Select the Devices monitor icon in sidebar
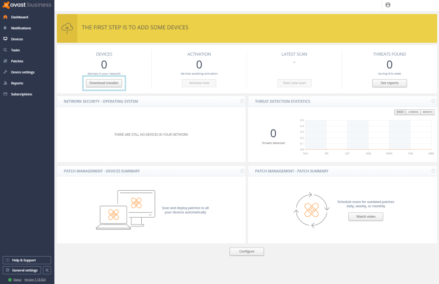 (5, 39)
